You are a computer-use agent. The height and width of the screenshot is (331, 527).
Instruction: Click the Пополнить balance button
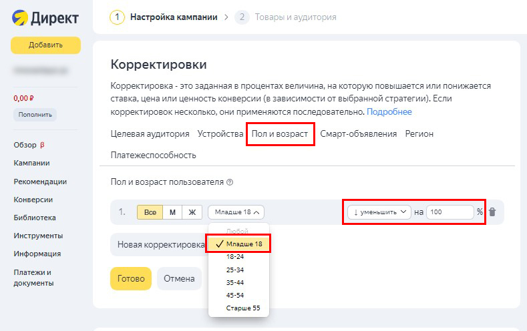(x=35, y=115)
